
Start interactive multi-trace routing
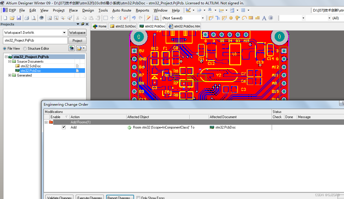tap(218, 18)
